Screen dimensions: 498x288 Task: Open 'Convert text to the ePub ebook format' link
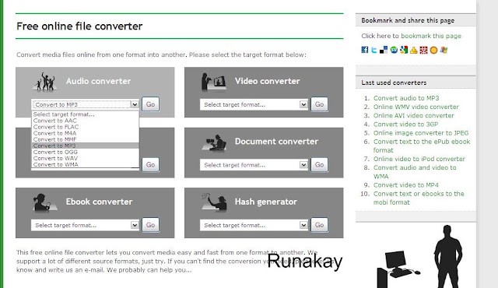[x=422, y=146]
